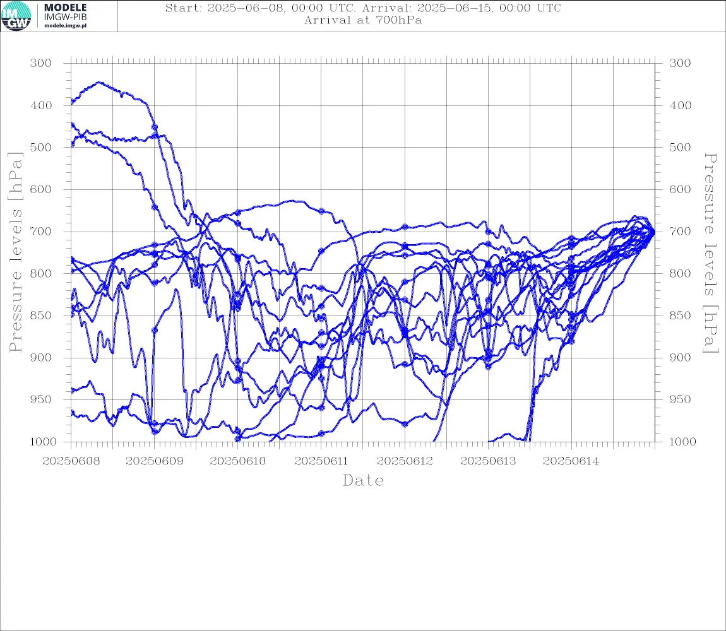Viewport: 726px width, 631px height.
Task: Open the MODELE IMGW-PIB header text
Action: tap(65, 12)
